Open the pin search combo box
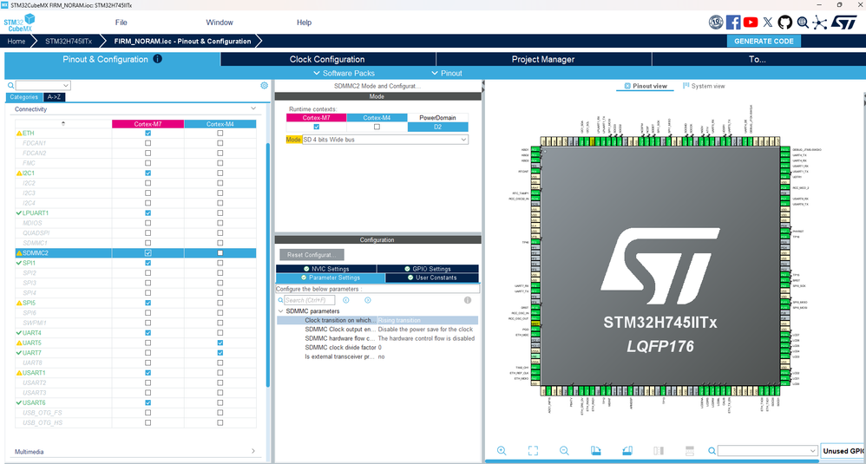 tap(767, 451)
